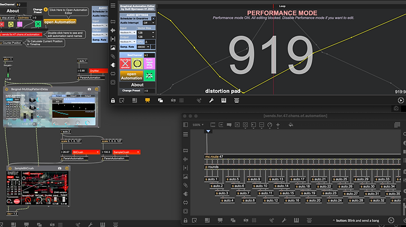
Task: Click the p Counter Position object
Action: pos(11,43)
